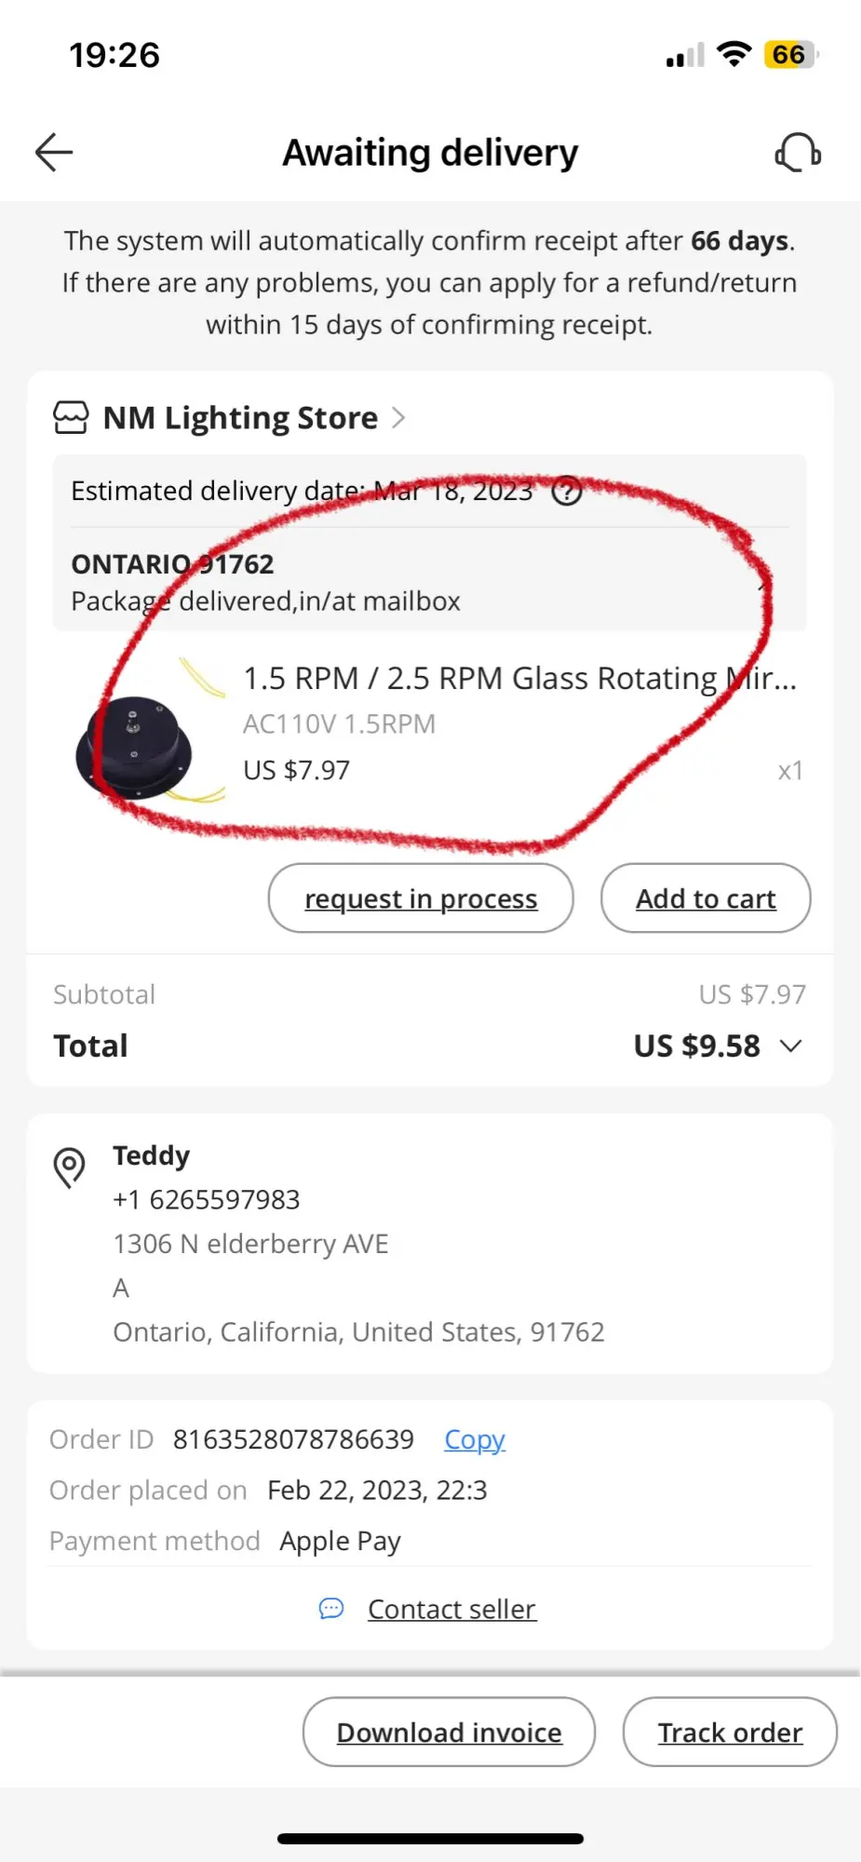
Task: Tap the chat bubble icon by Contact seller
Action: point(331,1609)
